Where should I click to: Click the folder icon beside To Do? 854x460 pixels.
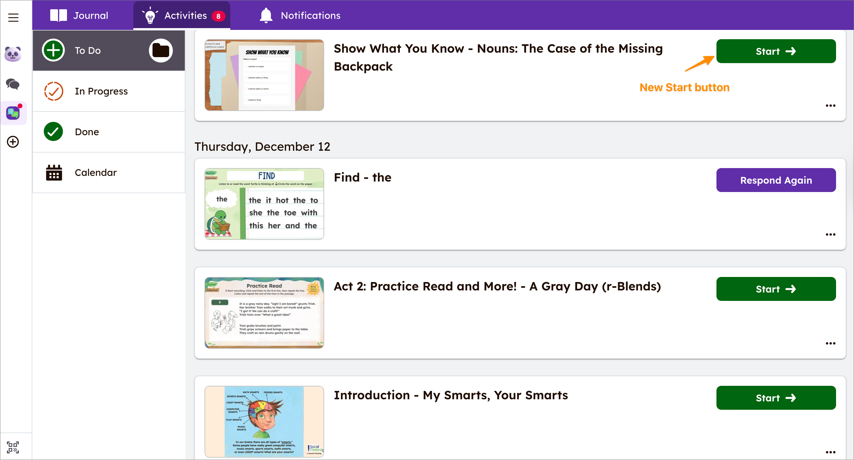tap(161, 51)
